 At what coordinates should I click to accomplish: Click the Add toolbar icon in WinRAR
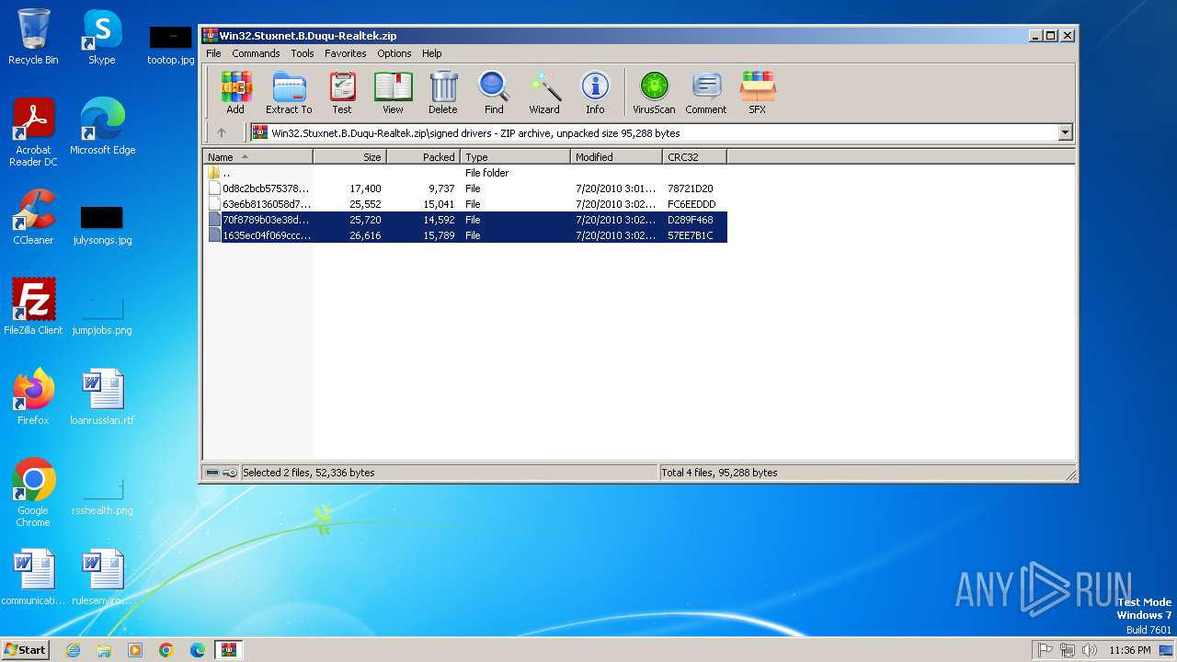point(235,92)
